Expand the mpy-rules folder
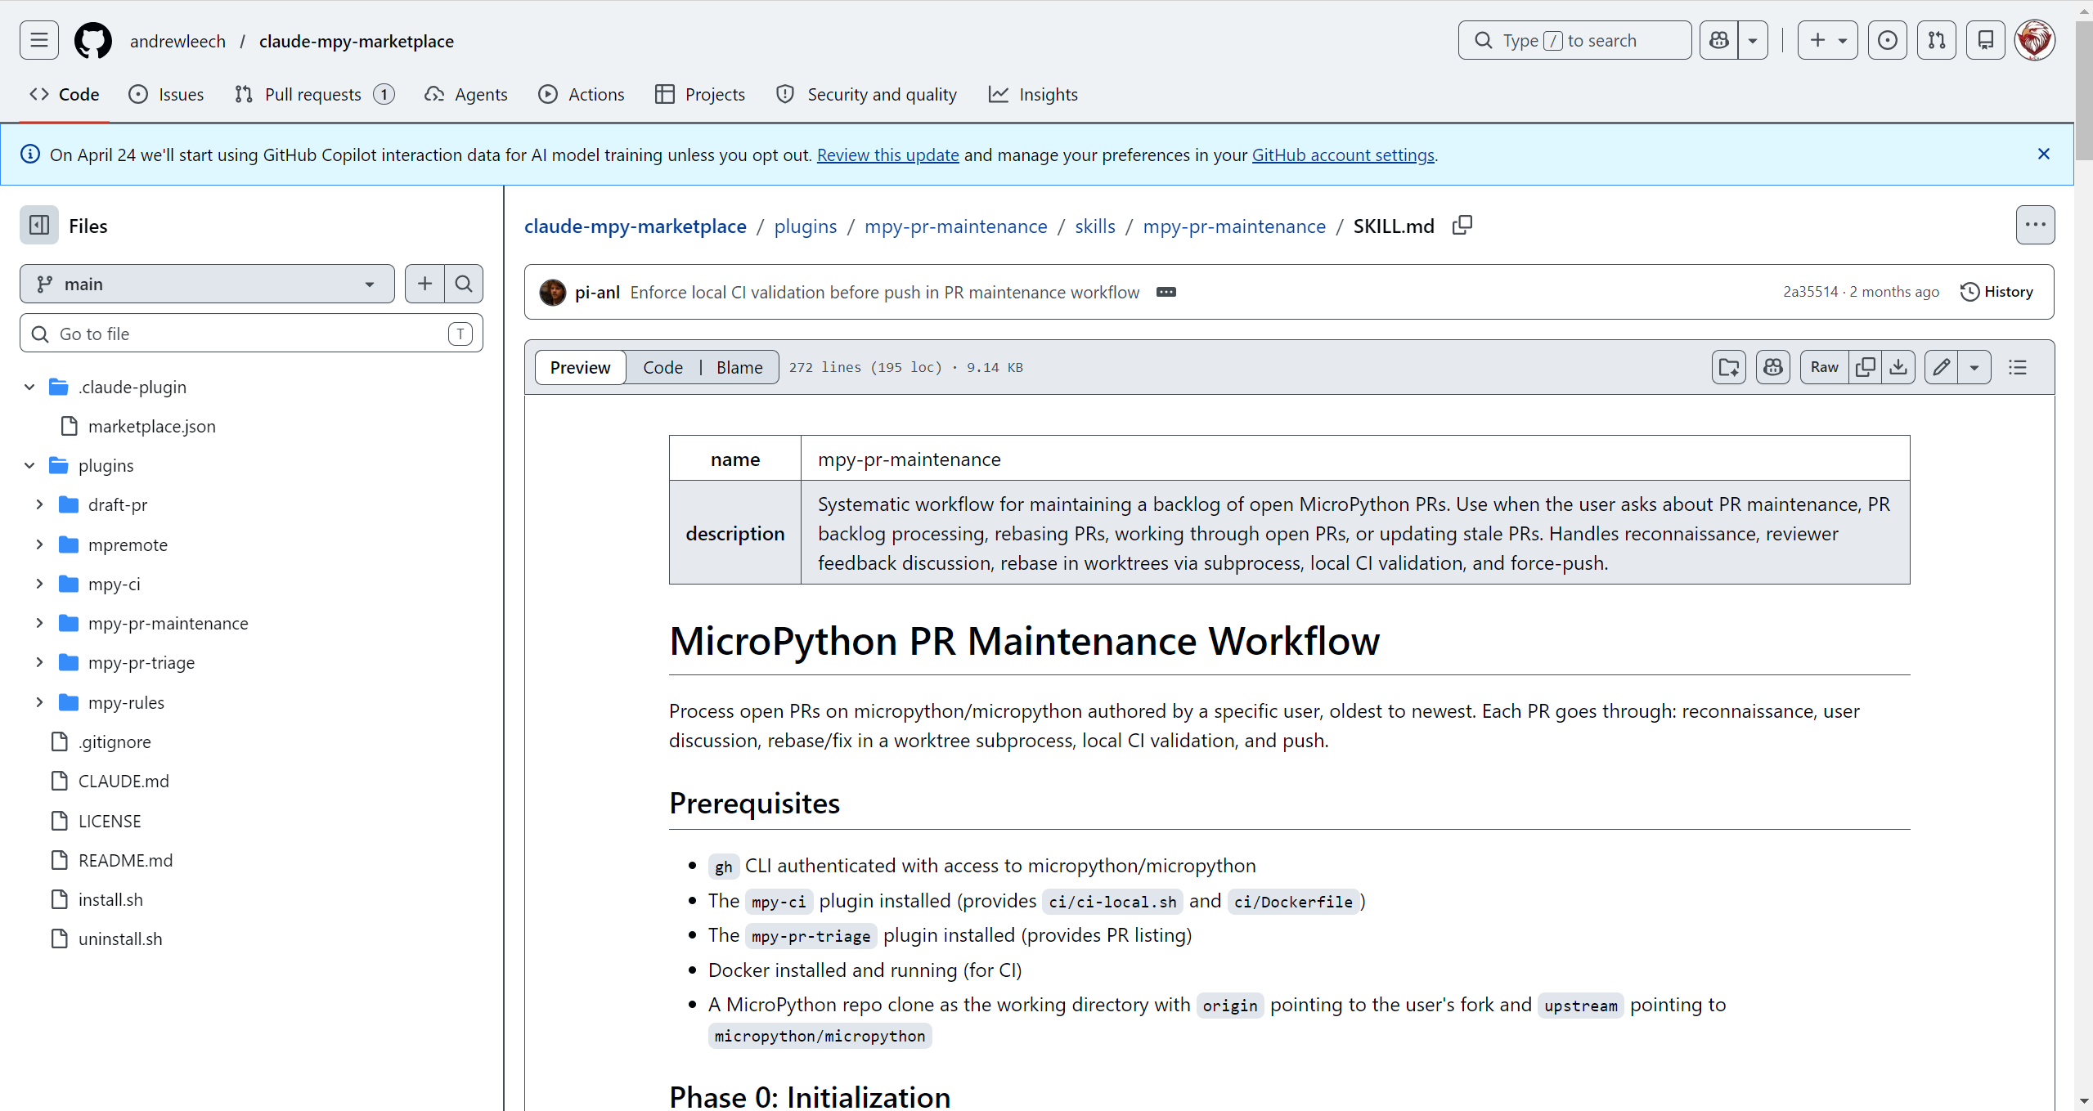2093x1111 pixels. click(x=39, y=702)
